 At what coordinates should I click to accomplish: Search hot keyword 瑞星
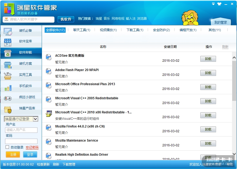99,18
